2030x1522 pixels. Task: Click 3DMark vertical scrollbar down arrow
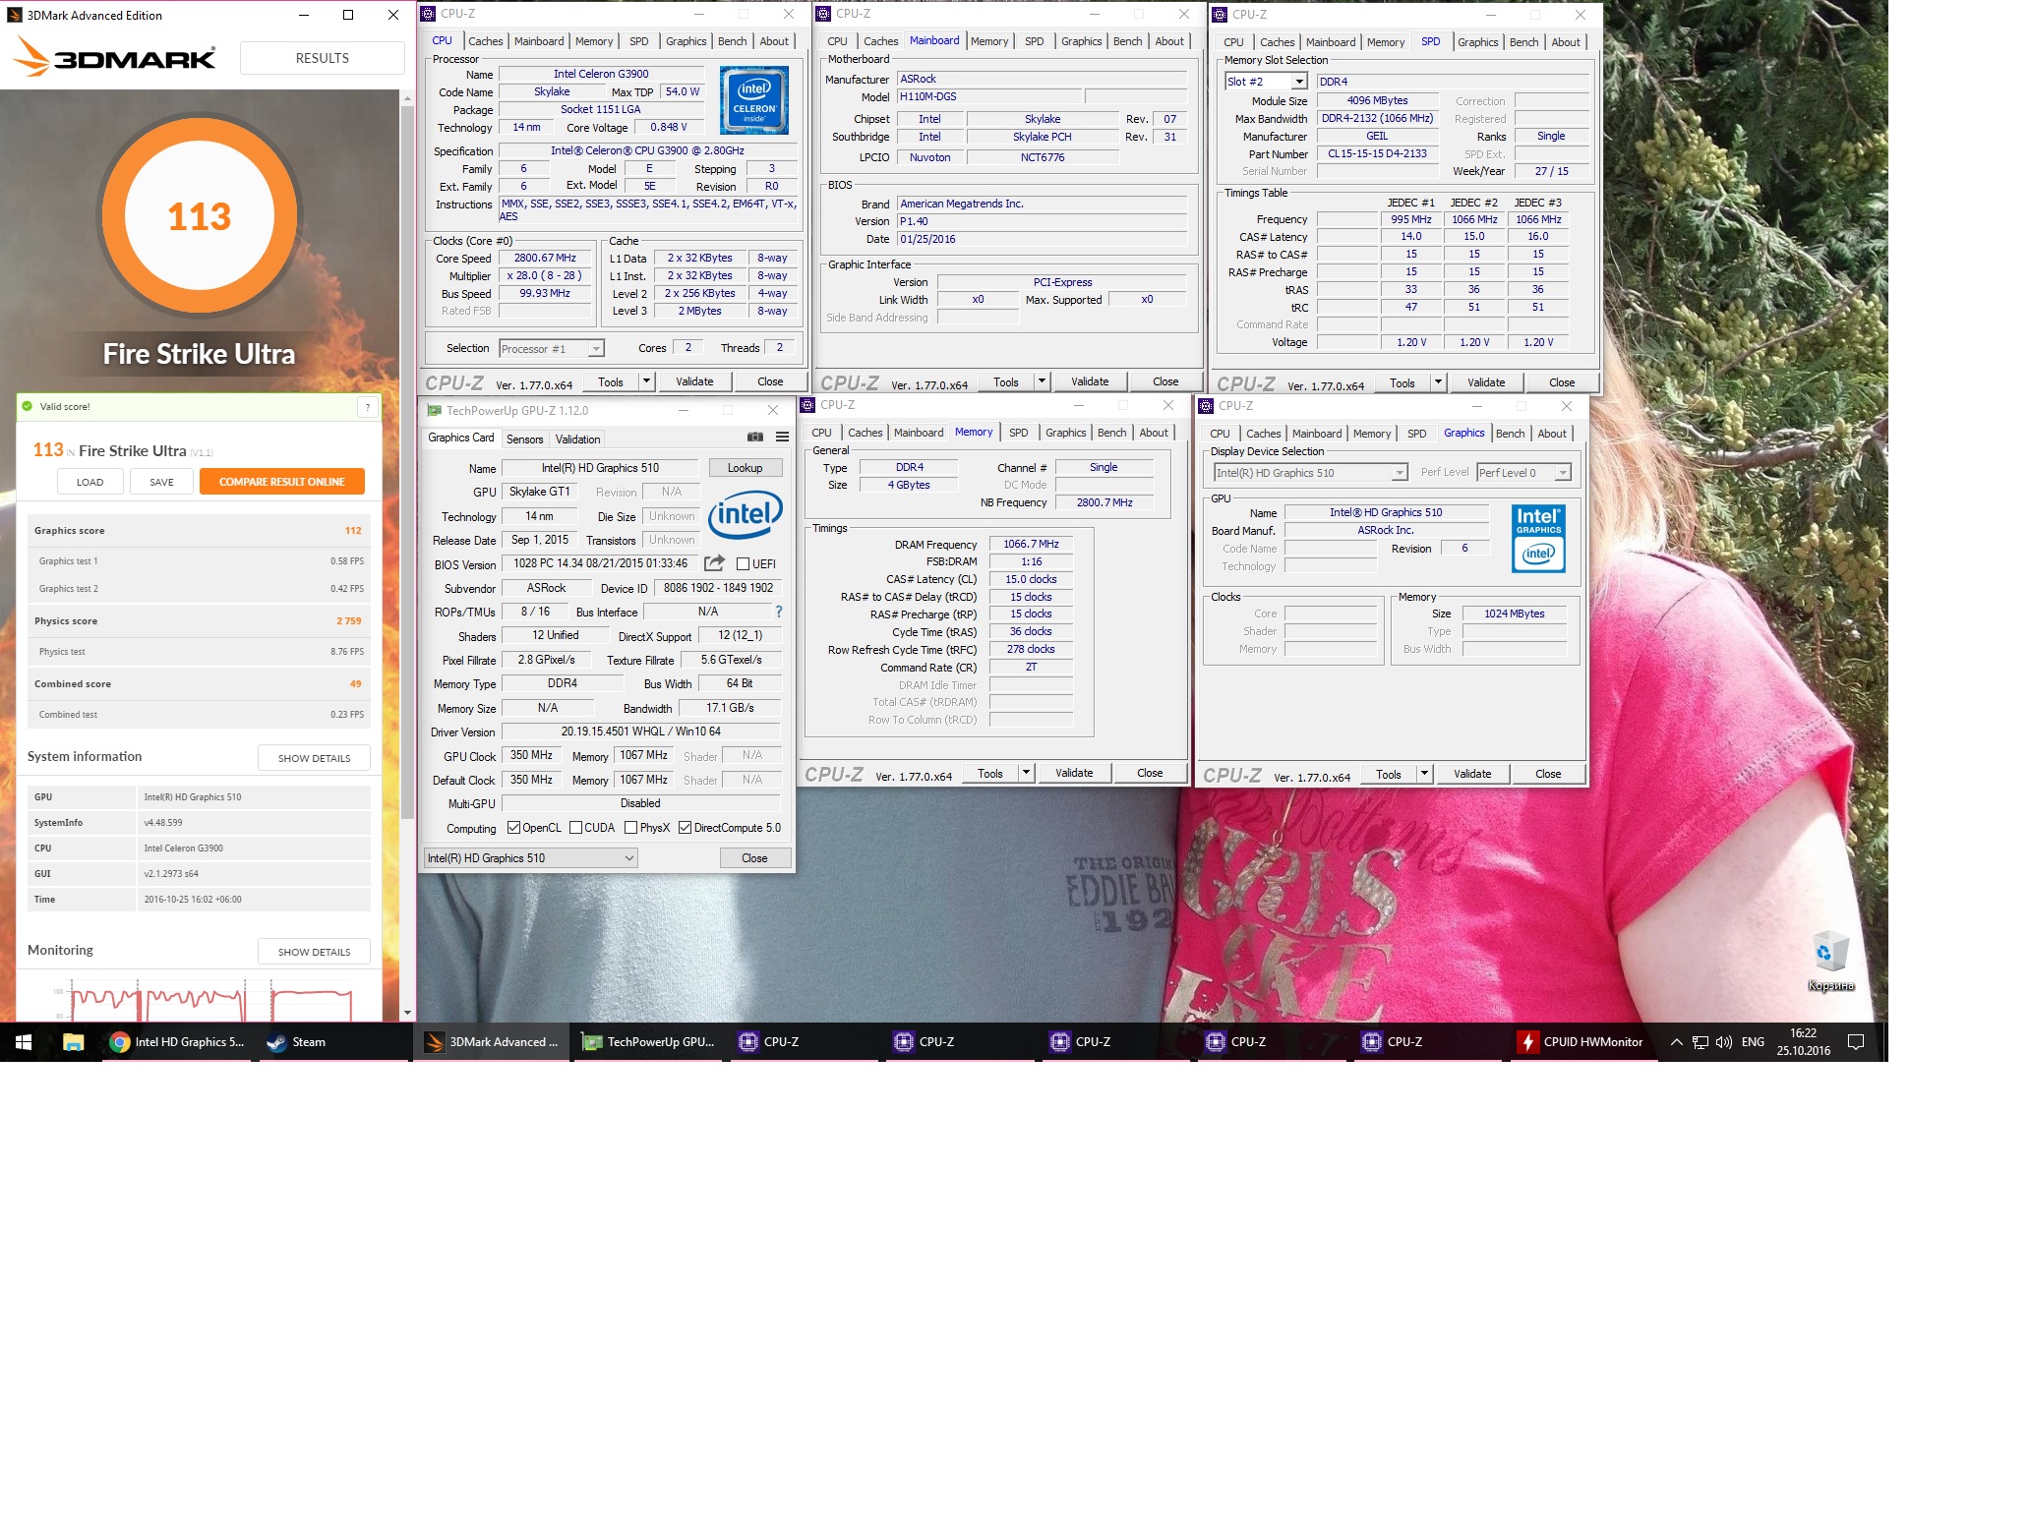pyautogui.click(x=407, y=1013)
